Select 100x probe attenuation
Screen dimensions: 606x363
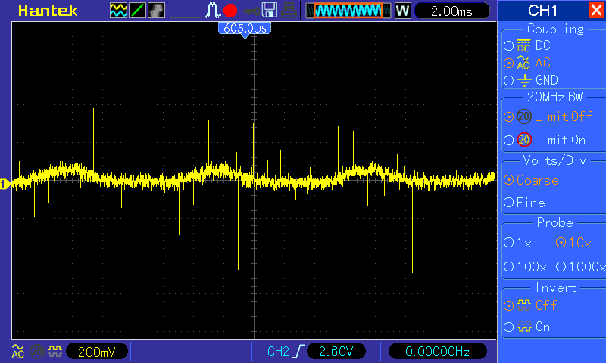525,266
